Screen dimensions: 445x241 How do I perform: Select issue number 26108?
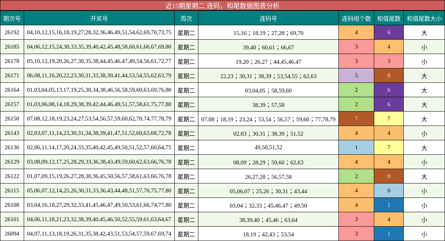point(12,205)
